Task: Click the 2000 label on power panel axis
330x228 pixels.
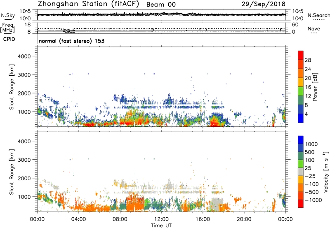Action: coord(24,93)
